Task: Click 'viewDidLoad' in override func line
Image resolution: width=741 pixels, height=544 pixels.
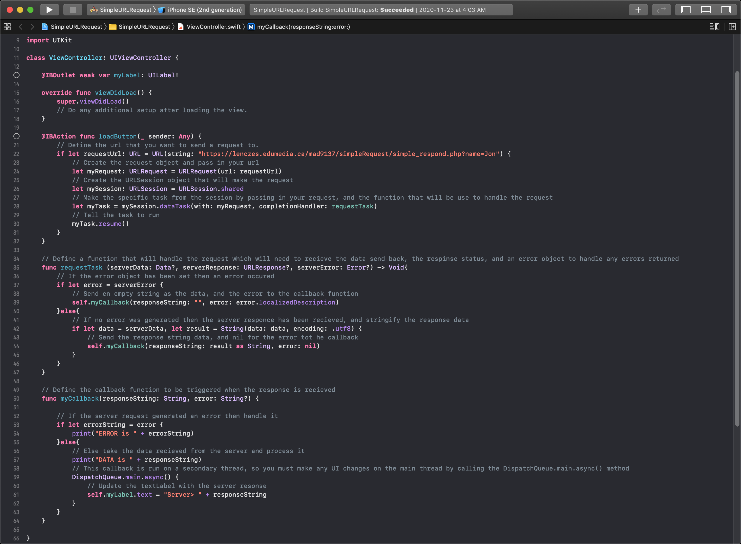Action: click(x=116, y=93)
